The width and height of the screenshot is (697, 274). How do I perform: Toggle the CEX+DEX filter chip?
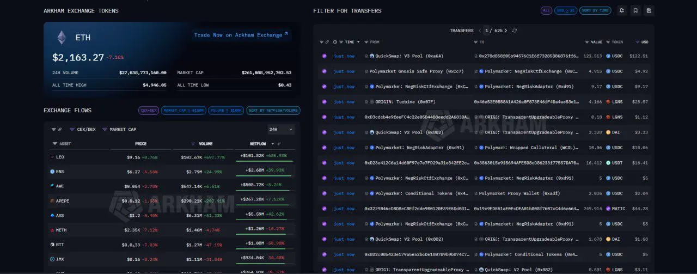tap(149, 111)
